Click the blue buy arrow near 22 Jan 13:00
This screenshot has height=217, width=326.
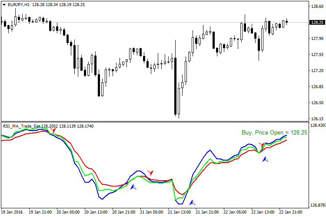pyautogui.click(x=265, y=159)
